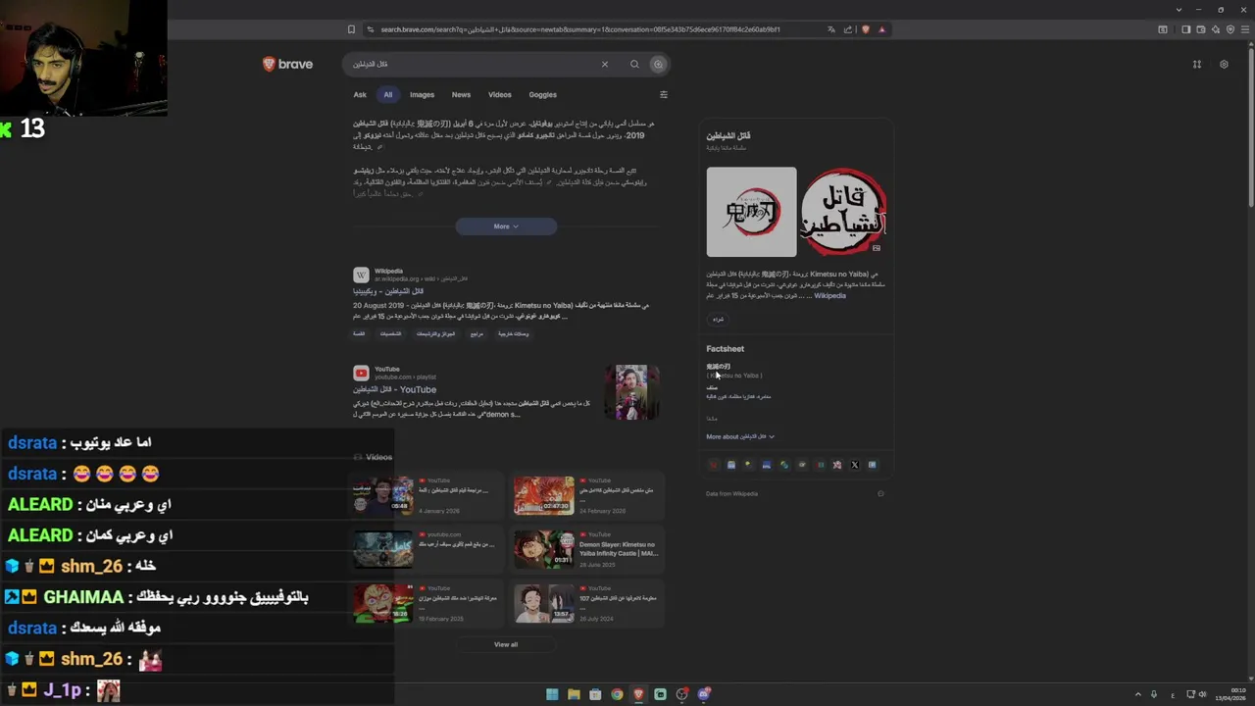Click the Kimetsu no Yaiba Japanese logo image
Viewport: 1255px width, 706px height.
(x=751, y=212)
